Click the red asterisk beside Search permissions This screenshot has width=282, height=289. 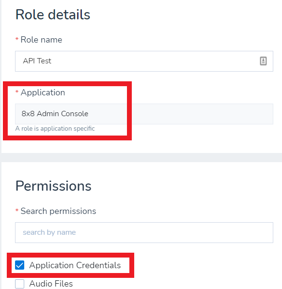point(17,210)
